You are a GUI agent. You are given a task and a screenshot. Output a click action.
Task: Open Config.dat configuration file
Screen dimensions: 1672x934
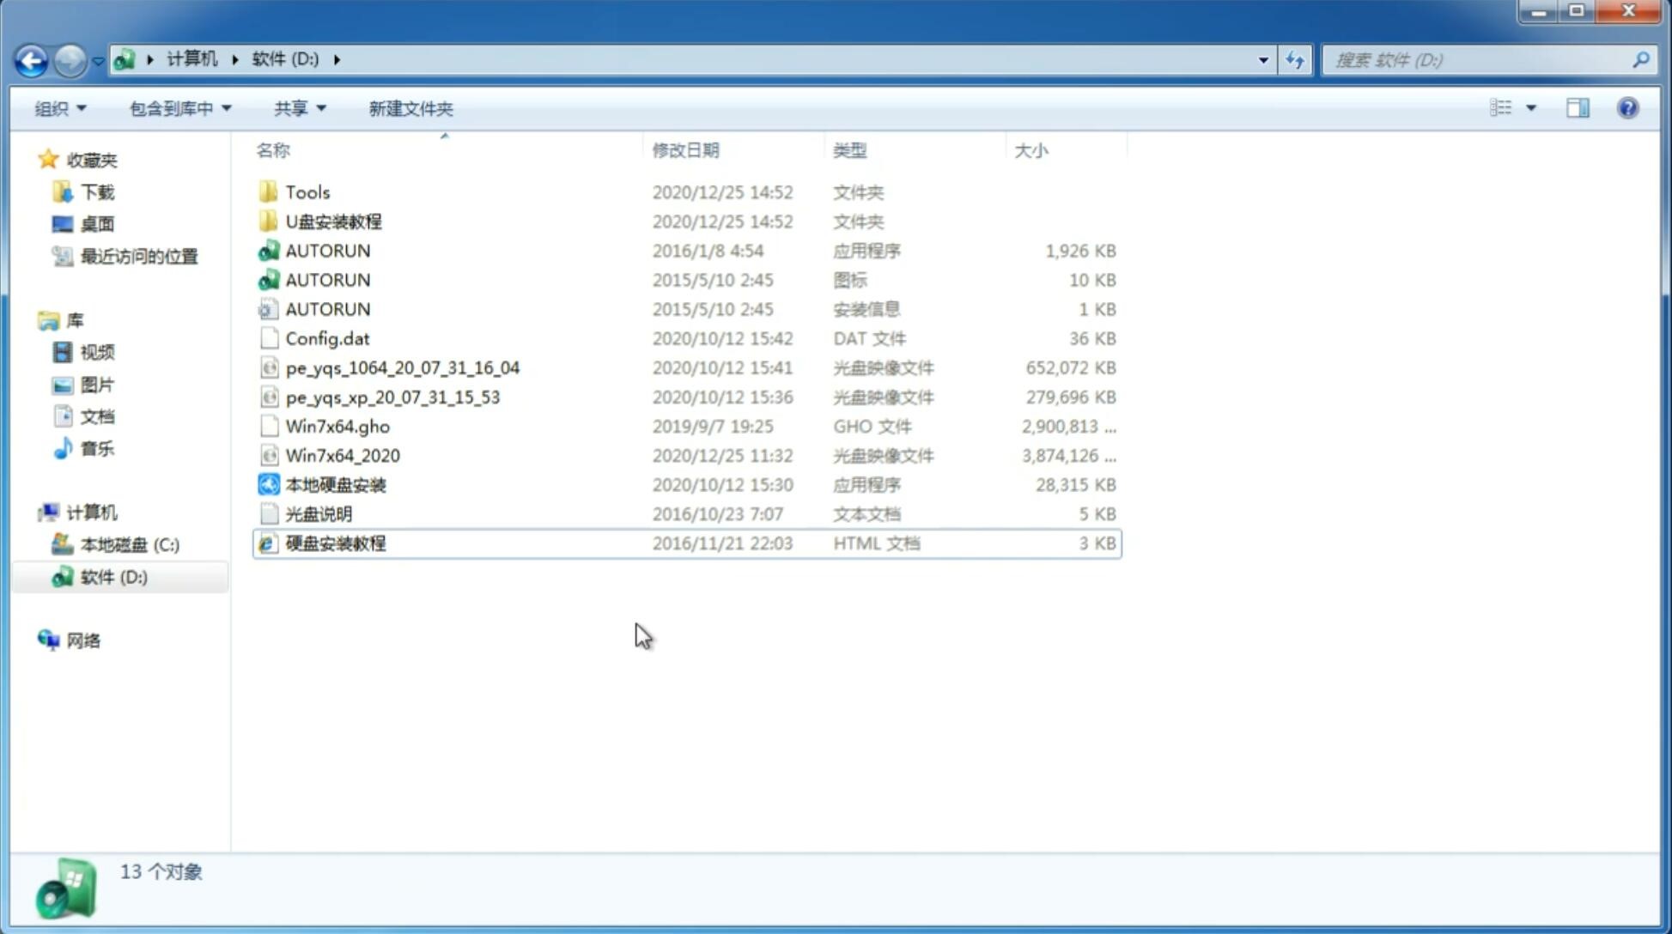pyautogui.click(x=327, y=337)
